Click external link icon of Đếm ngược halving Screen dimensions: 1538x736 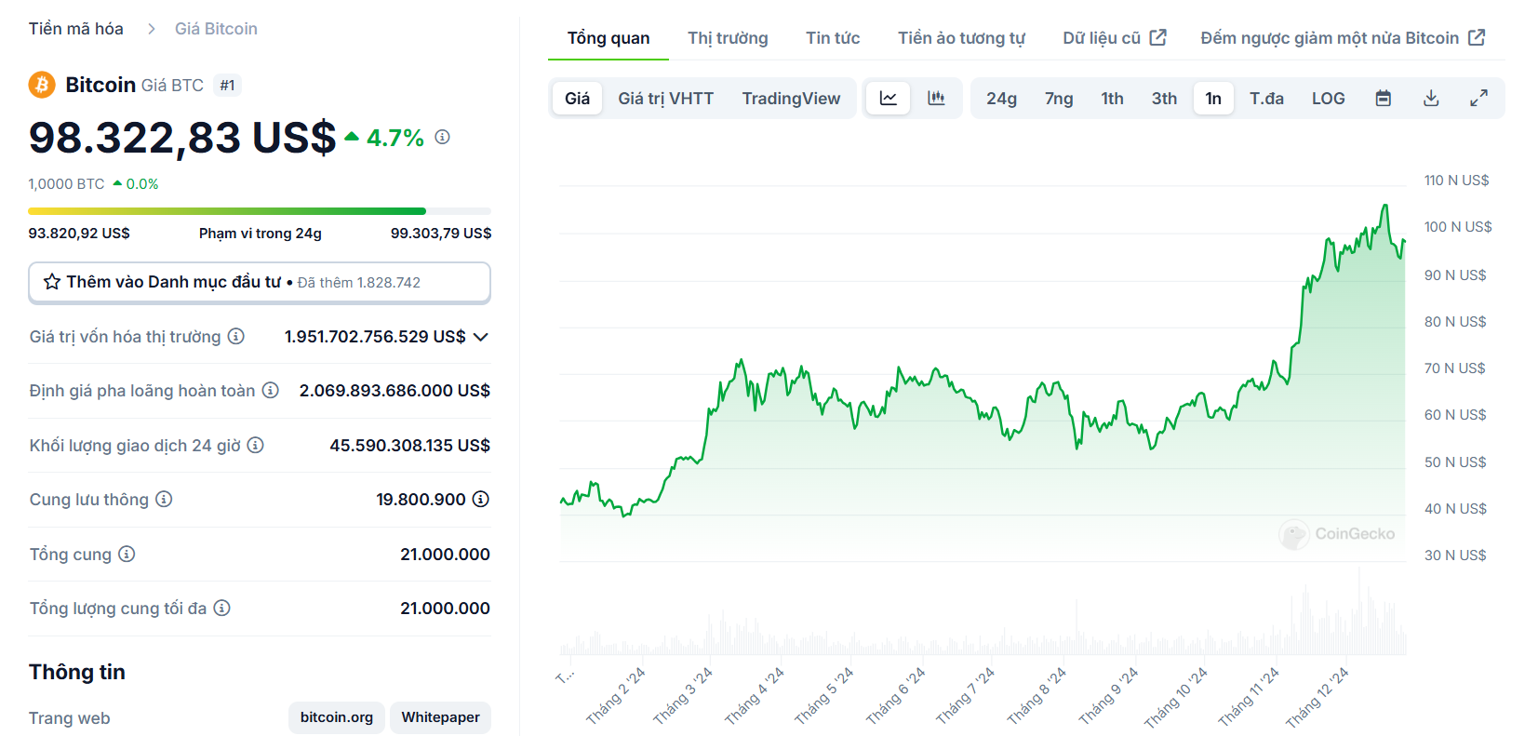tap(1477, 37)
